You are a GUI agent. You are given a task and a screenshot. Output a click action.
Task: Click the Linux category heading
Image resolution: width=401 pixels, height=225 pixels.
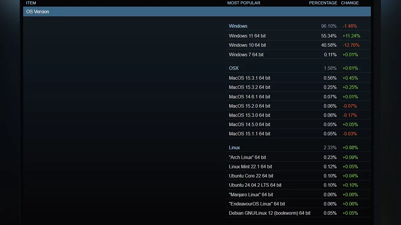234,147
